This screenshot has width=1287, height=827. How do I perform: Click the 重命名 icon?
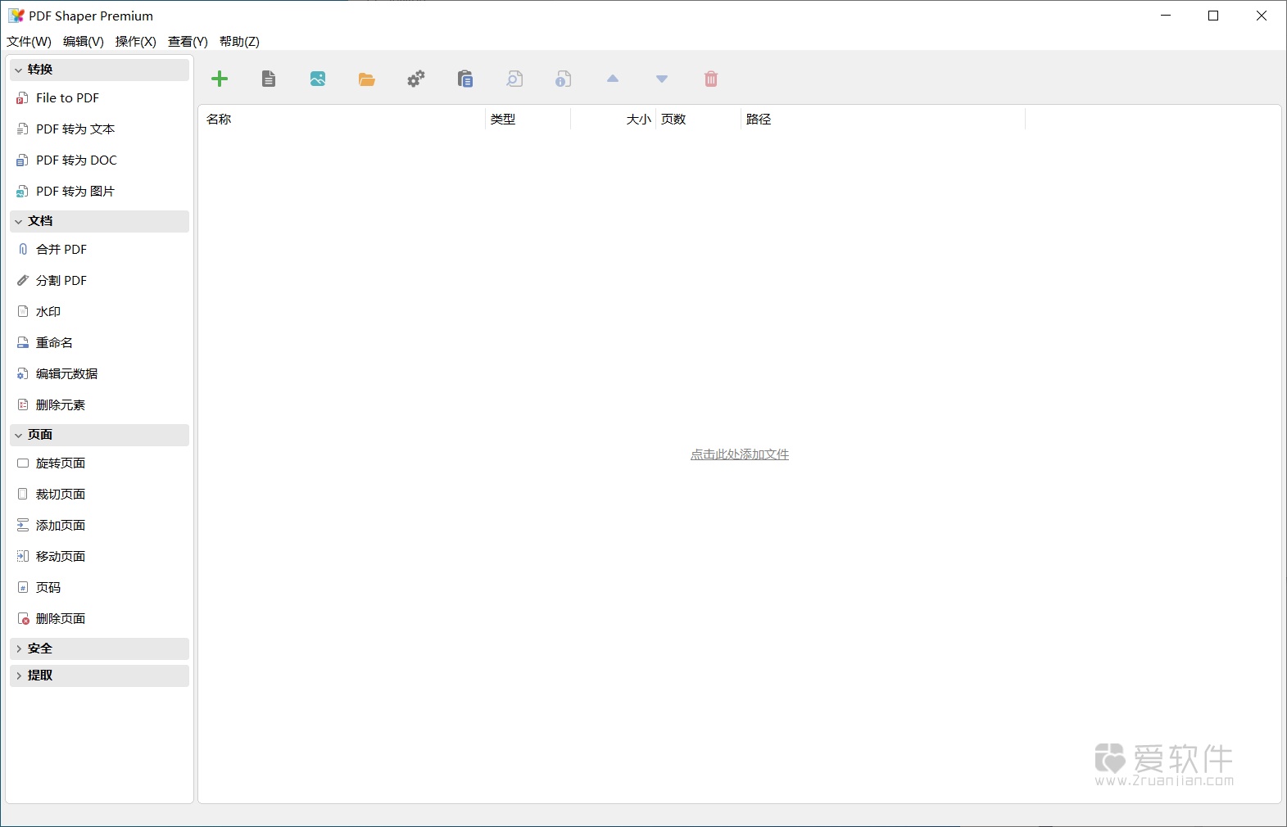[x=23, y=342]
